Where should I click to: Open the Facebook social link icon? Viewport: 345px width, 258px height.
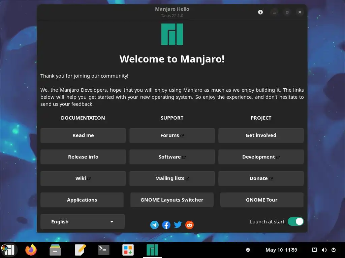(x=166, y=225)
